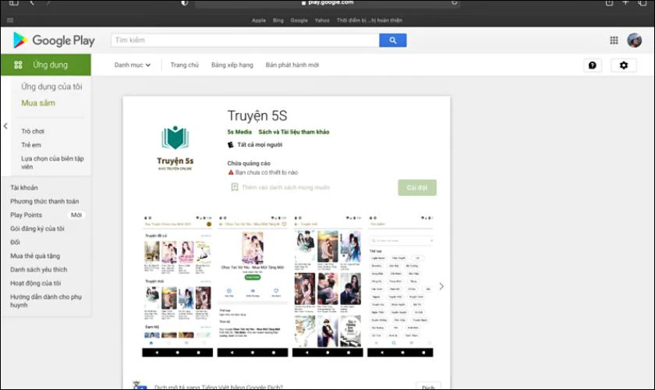
Task: Open the Google bookmark in favorites bar
Action: [x=299, y=20]
